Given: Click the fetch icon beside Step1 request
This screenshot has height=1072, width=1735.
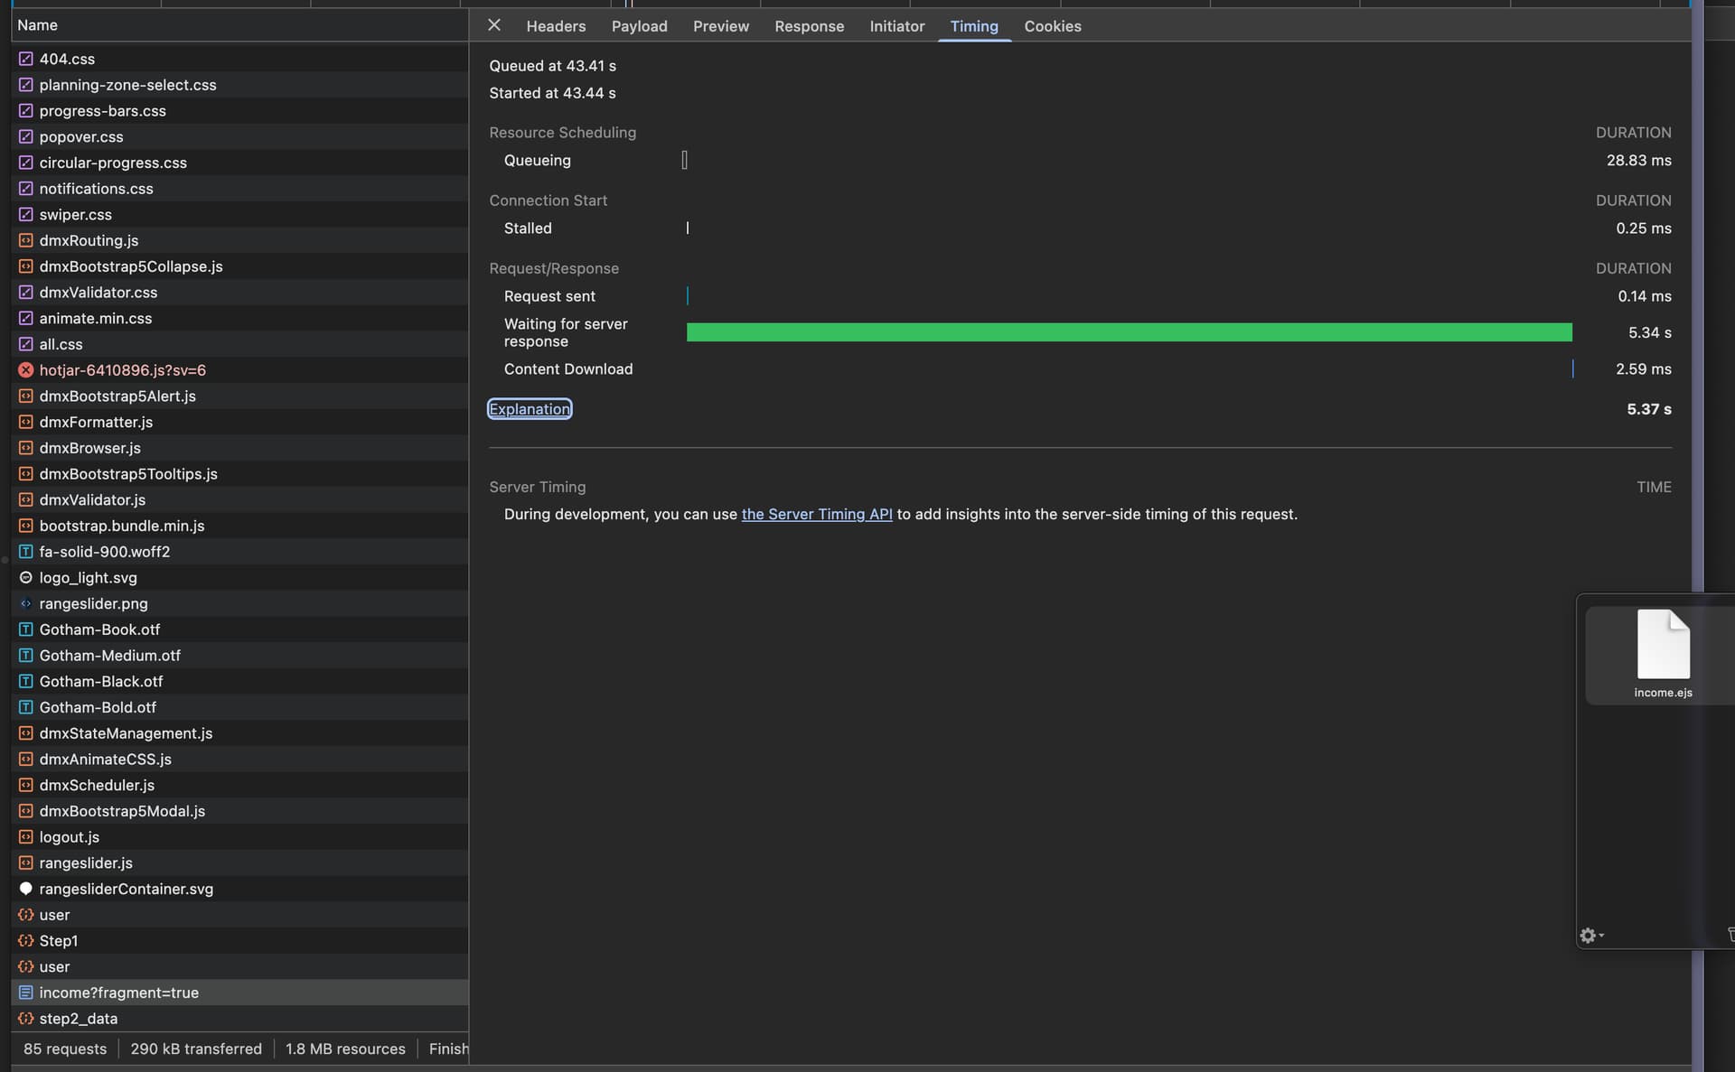Looking at the screenshot, I should (25, 941).
